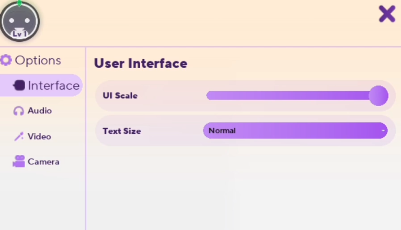Close the options menu with X
The height and width of the screenshot is (230, 401).
(x=387, y=14)
